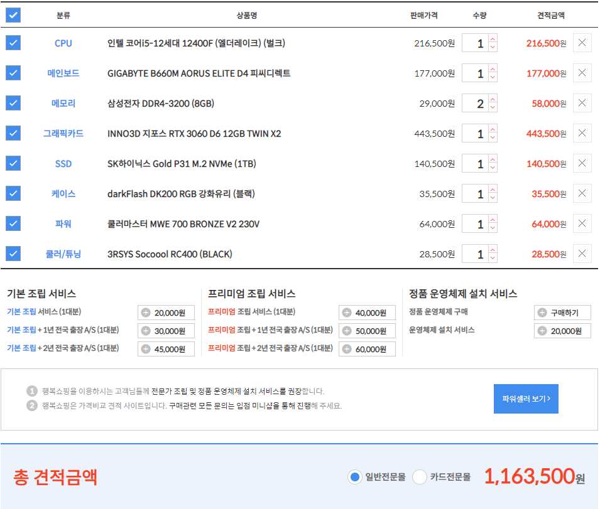Open the 쿨러/튜닝 category link
This screenshot has height=509, width=600.
coord(63,254)
